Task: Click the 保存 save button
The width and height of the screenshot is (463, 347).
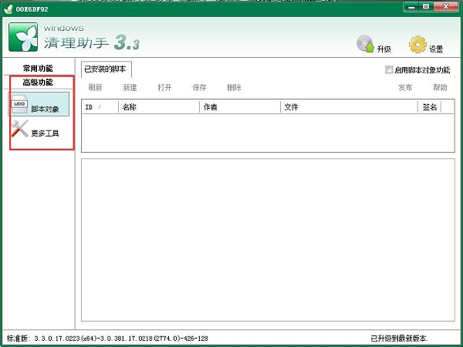Action: tap(199, 87)
